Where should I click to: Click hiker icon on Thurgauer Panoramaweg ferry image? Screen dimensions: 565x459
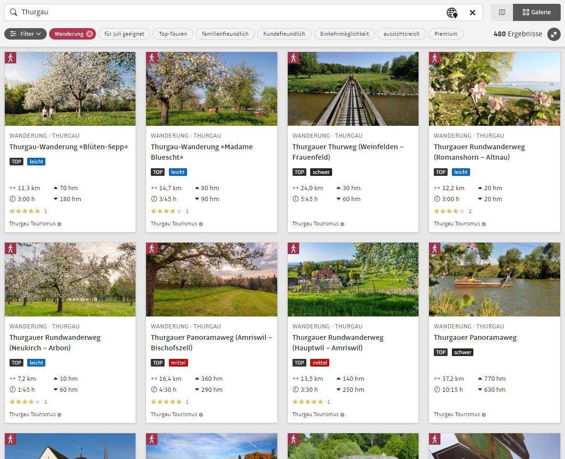point(434,248)
